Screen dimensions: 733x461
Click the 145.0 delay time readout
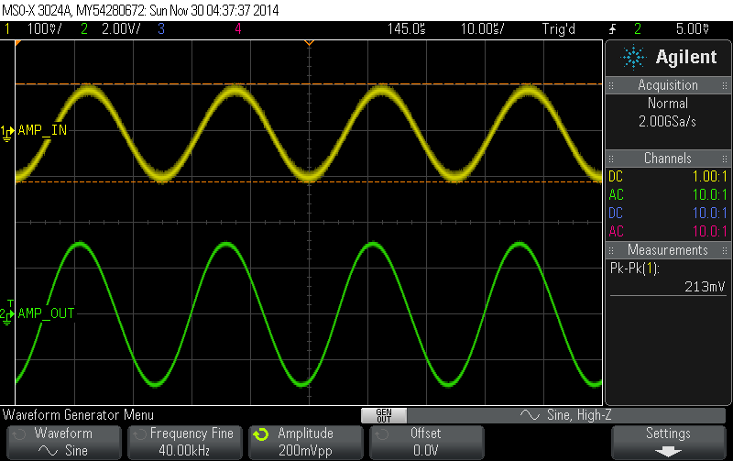406,29
